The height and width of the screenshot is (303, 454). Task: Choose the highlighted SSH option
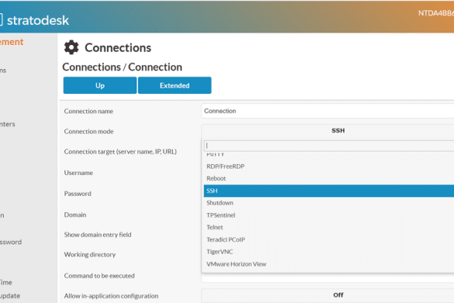point(328,191)
